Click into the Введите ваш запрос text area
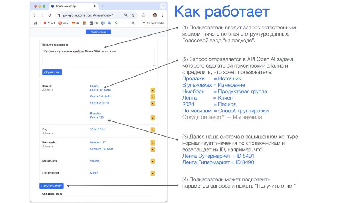The width and height of the screenshot is (346, 203). point(98,57)
